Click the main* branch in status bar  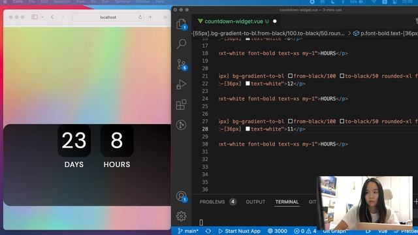pyautogui.click(x=188, y=231)
